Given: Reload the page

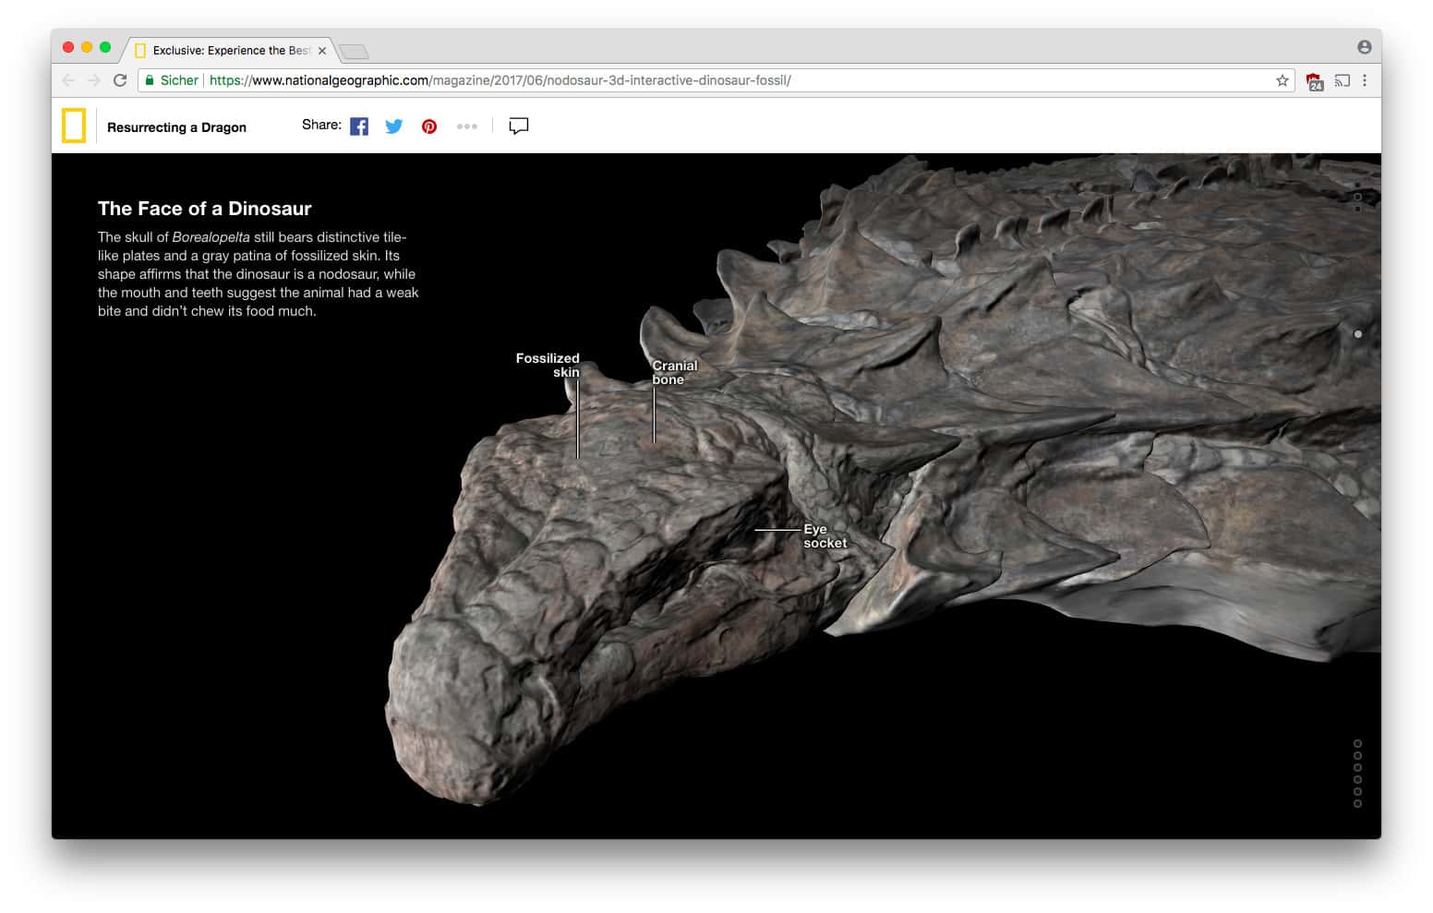Looking at the screenshot, I should [120, 80].
